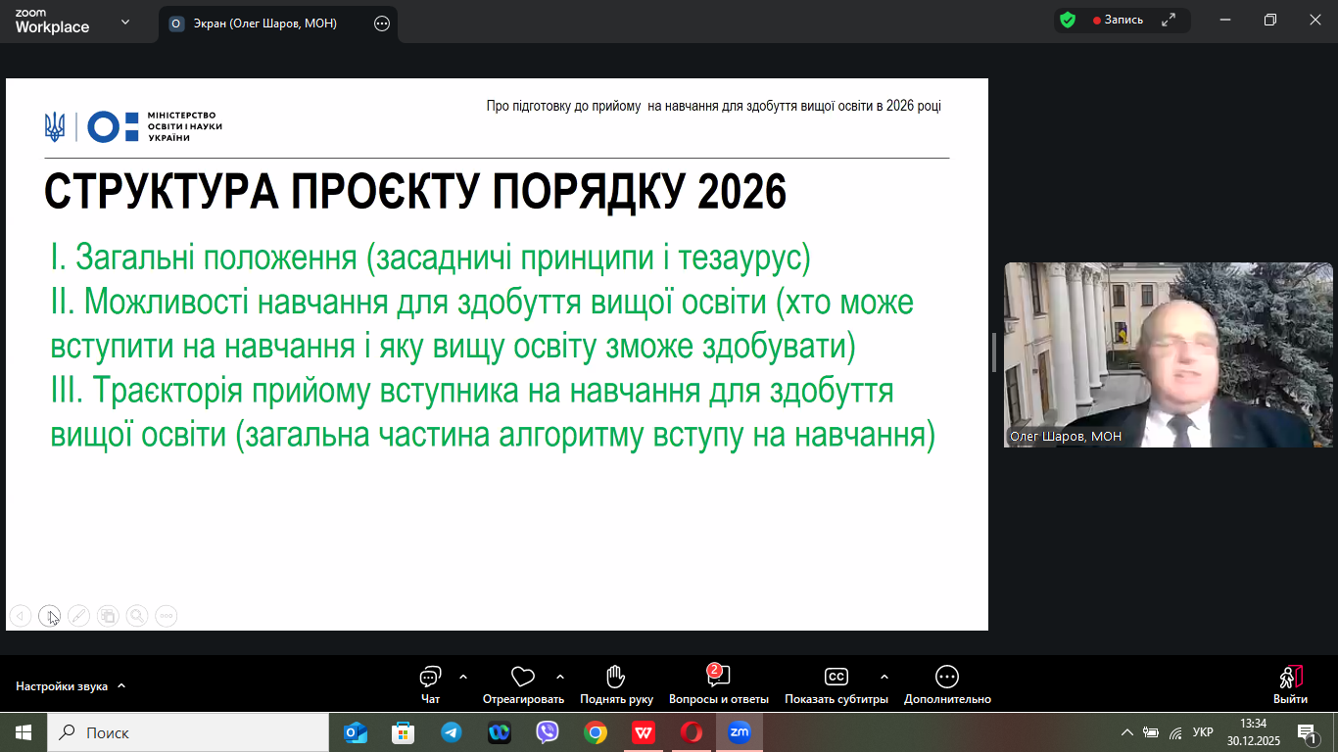
Task: Open Отреагировать reactions
Action: pos(523,684)
